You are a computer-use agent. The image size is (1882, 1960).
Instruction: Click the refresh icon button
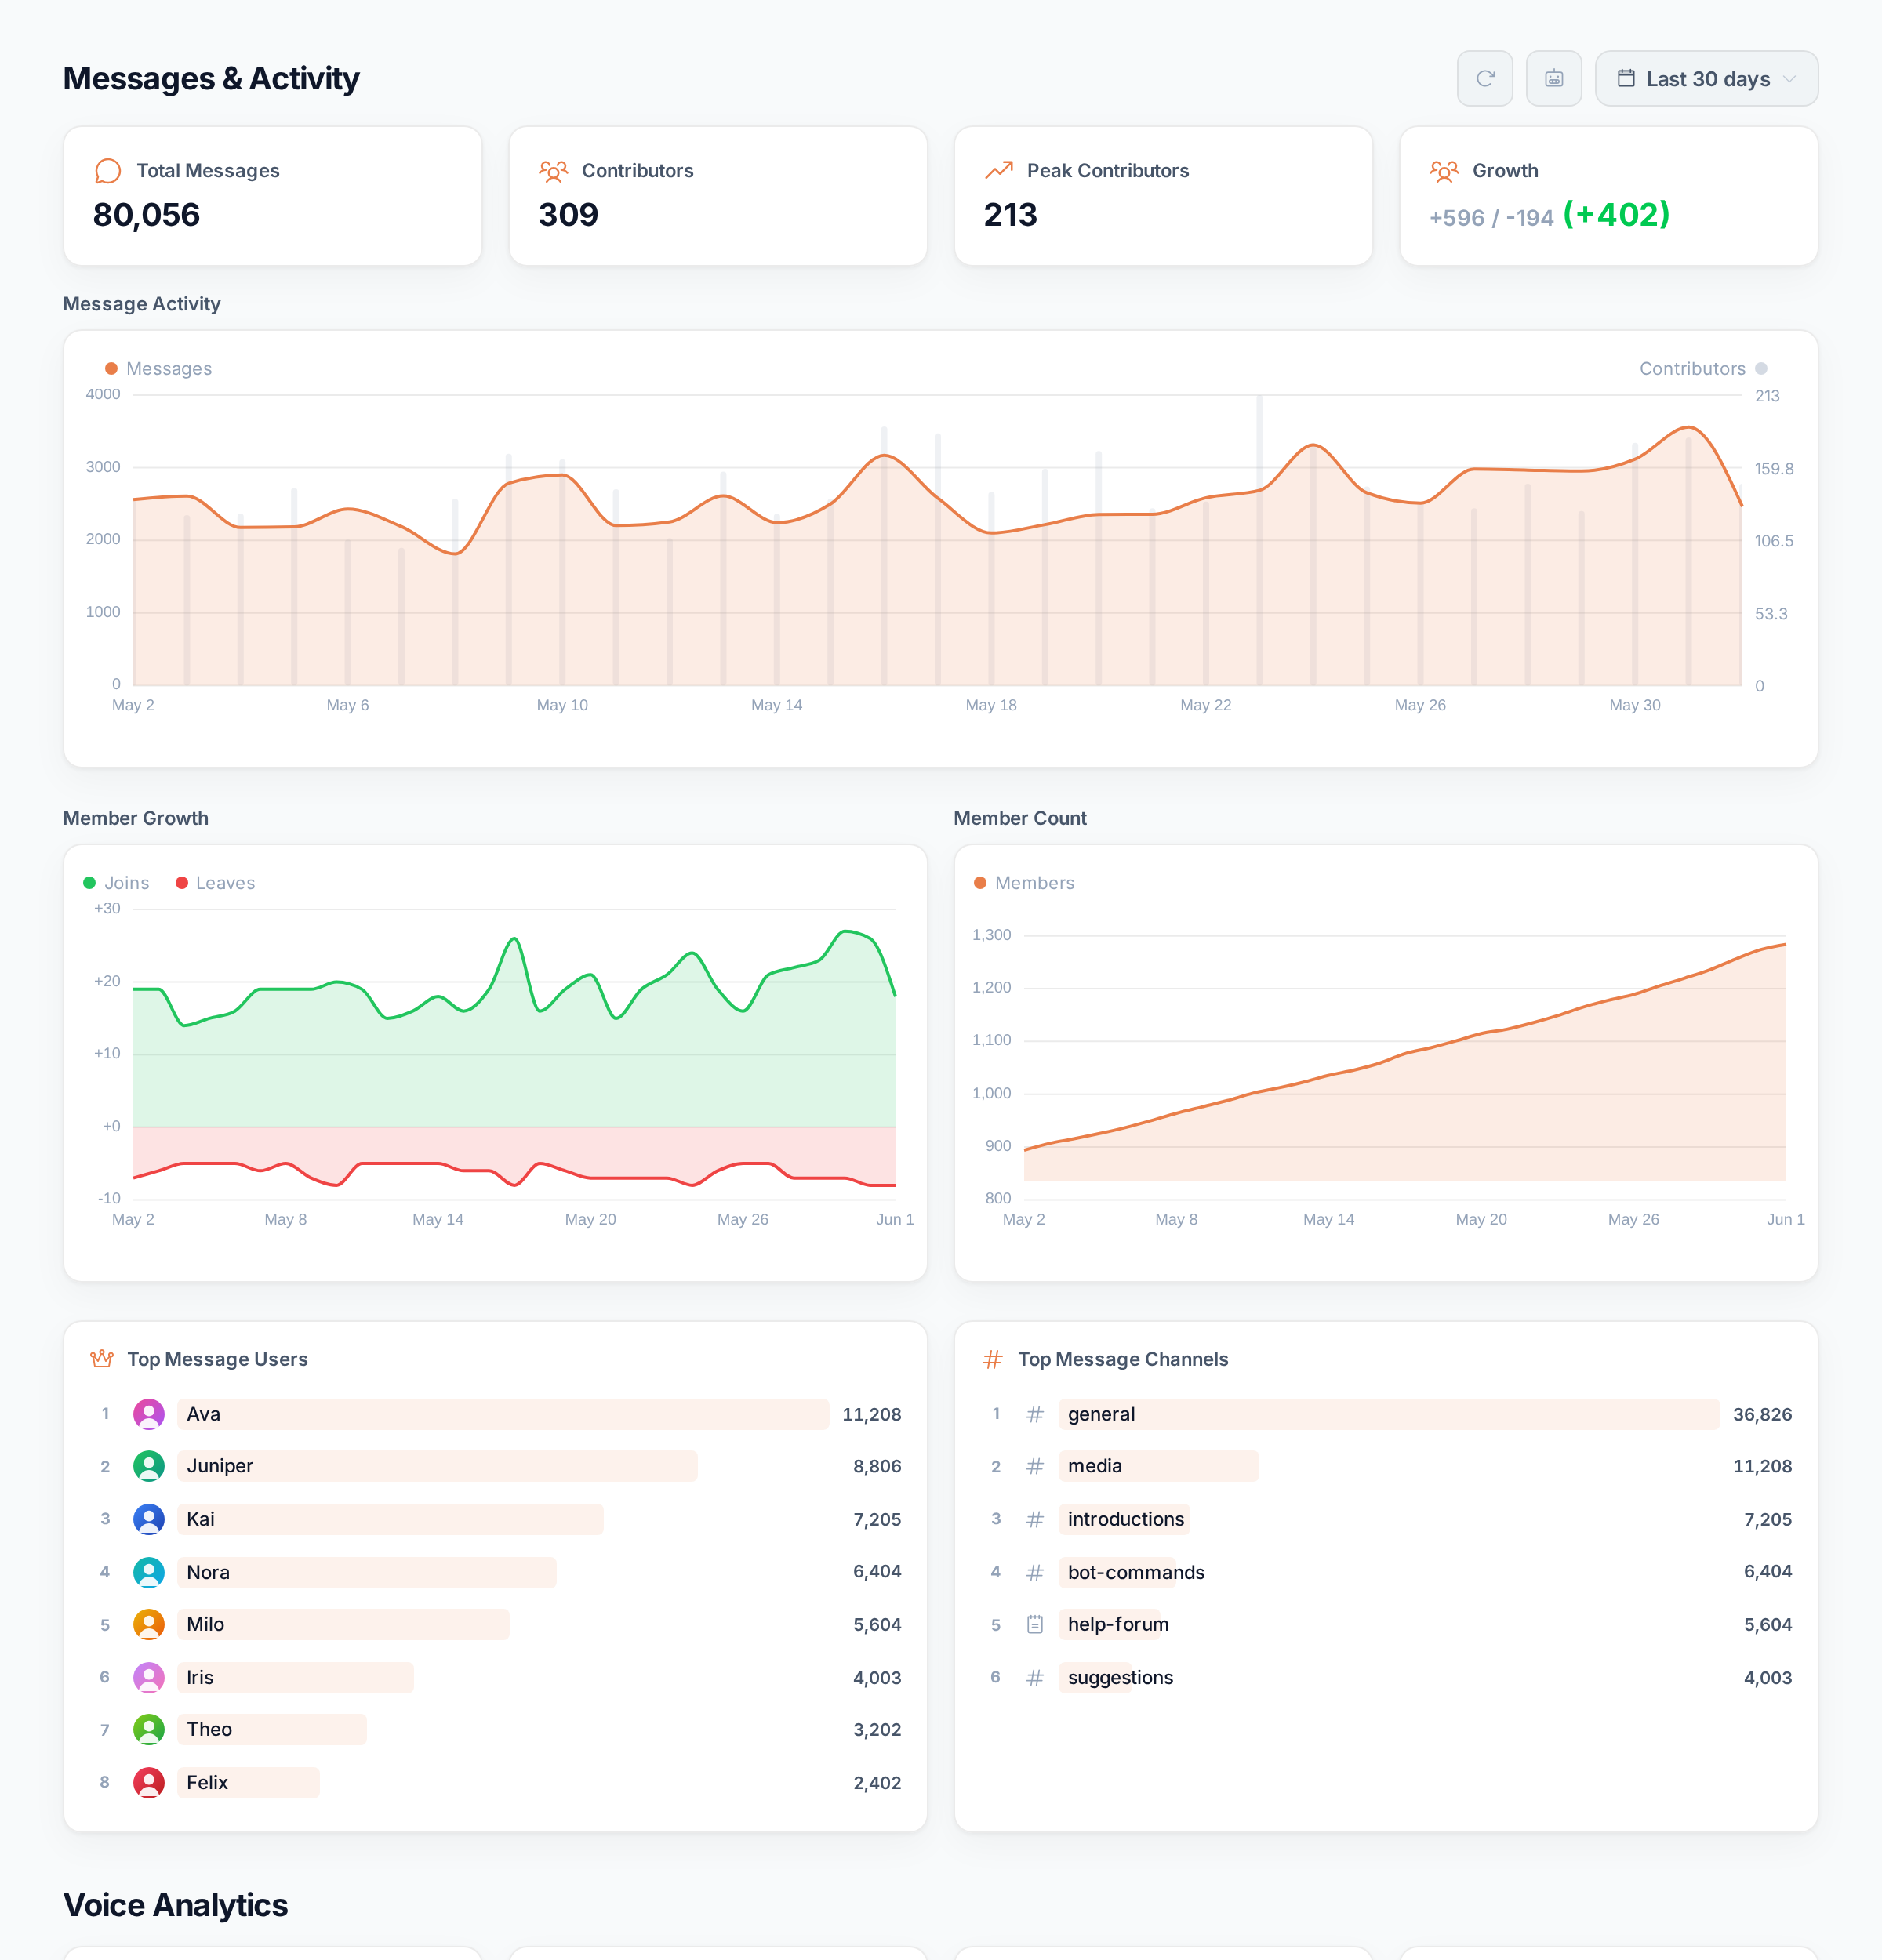click(x=1484, y=78)
